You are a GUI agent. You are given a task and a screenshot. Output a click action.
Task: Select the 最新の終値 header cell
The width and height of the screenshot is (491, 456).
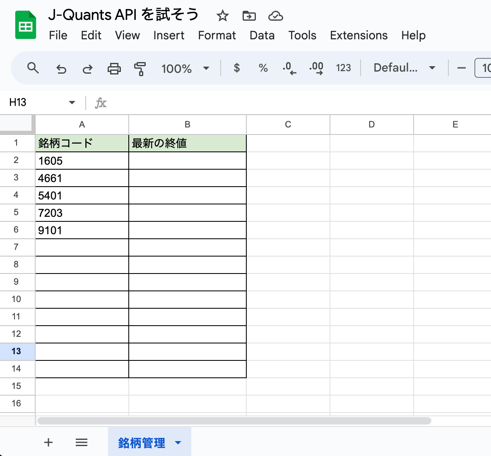click(x=188, y=143)
